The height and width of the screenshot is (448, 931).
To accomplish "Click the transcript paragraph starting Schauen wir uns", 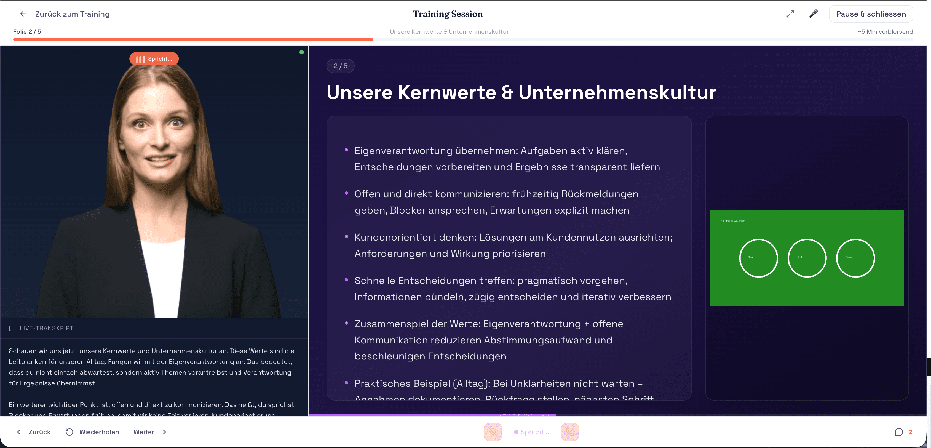I will [x=152, y=367].
